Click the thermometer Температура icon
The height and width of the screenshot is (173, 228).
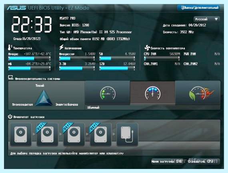(10, 48)
